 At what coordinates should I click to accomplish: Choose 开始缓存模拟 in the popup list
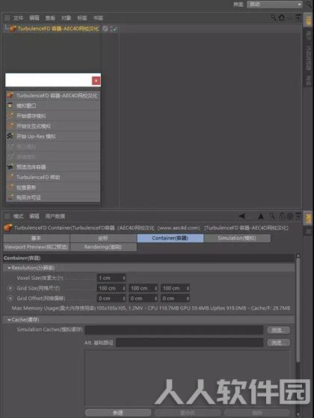click(x=53, y=116)
